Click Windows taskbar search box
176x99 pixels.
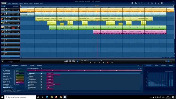20,97
